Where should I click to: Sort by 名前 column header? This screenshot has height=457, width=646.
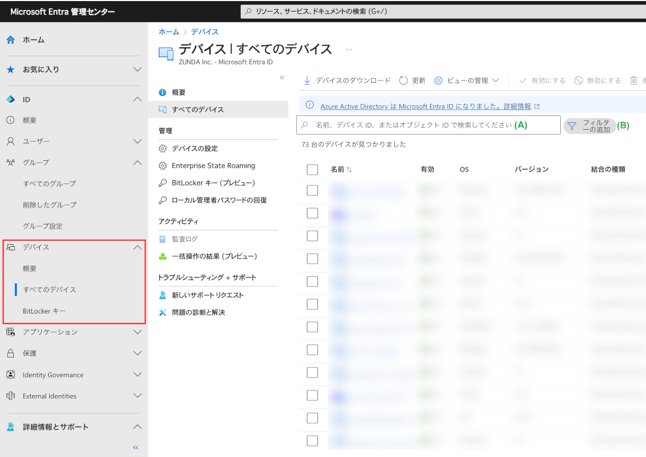[x=341, y=169]
